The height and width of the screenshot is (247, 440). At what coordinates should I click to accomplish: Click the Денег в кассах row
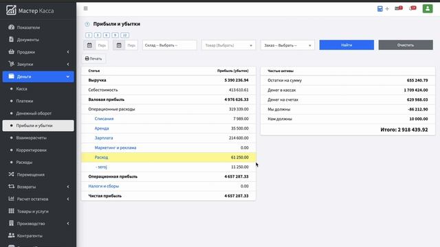(x=348, y=90)
